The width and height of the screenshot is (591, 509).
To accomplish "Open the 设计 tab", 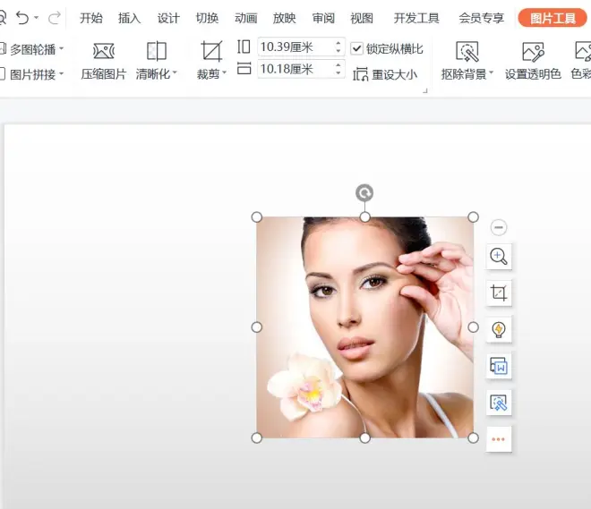I will pyautogui.click(x=168, y=18).
